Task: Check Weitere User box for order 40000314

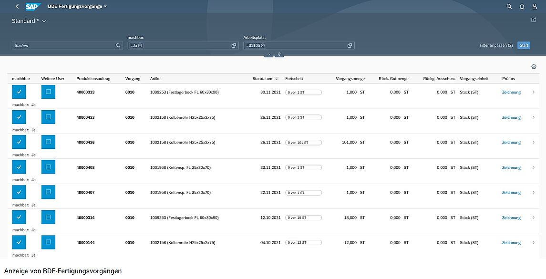Action: click(x=48, y=217)
